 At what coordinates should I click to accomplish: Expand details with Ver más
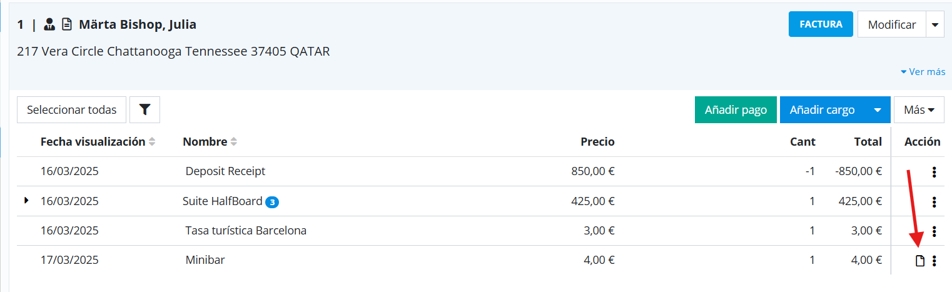coord(923,72)
